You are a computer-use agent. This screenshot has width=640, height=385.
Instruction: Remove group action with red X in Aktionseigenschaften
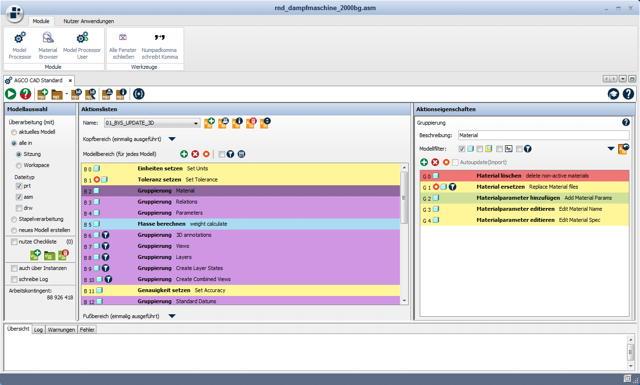point(435,162)
